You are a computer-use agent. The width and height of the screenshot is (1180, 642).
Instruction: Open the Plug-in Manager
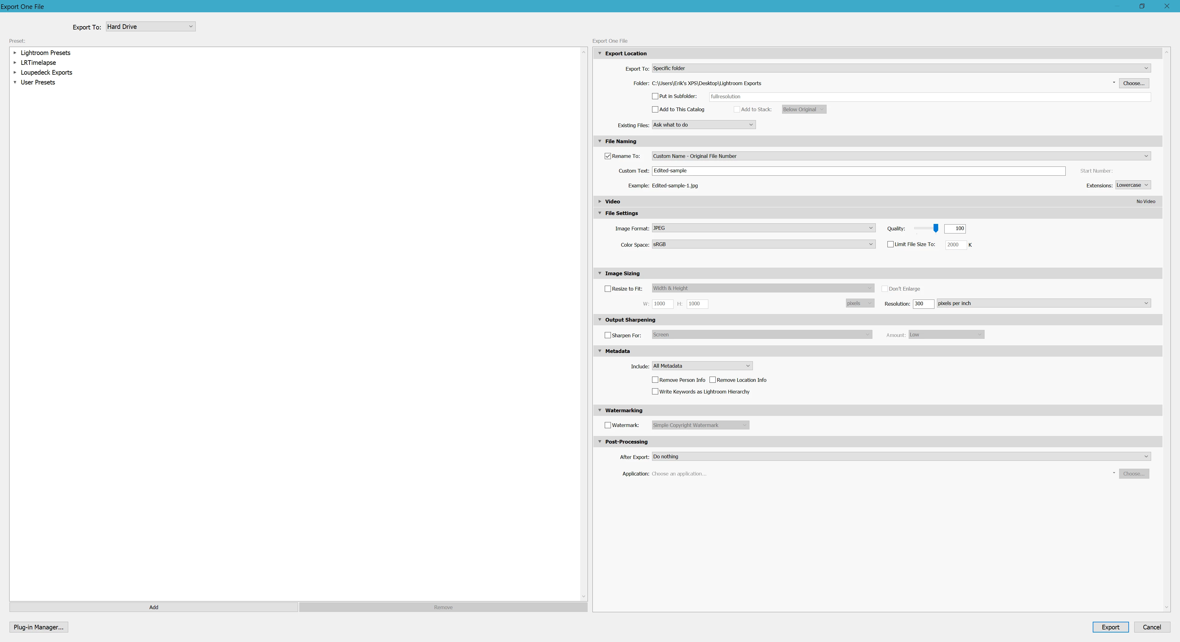tap(38, 627)
